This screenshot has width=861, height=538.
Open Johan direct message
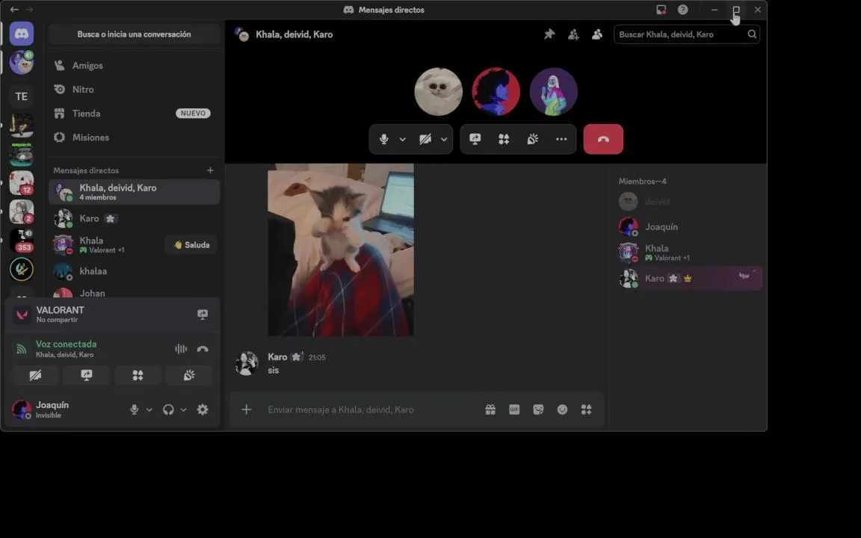(134, 293)
